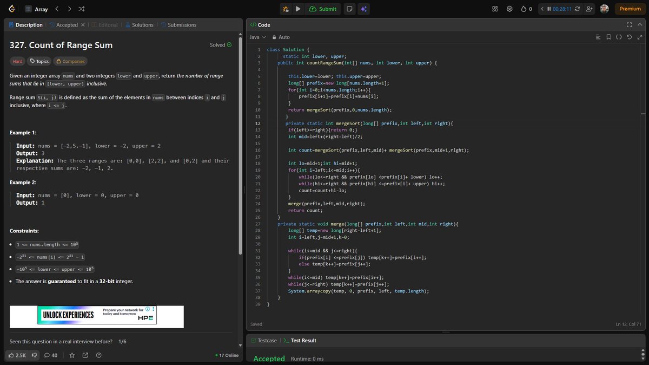This screenshot has height=365, width=649.
Task: Pick a random problem with shuffle icon
Action: [81, 9]
